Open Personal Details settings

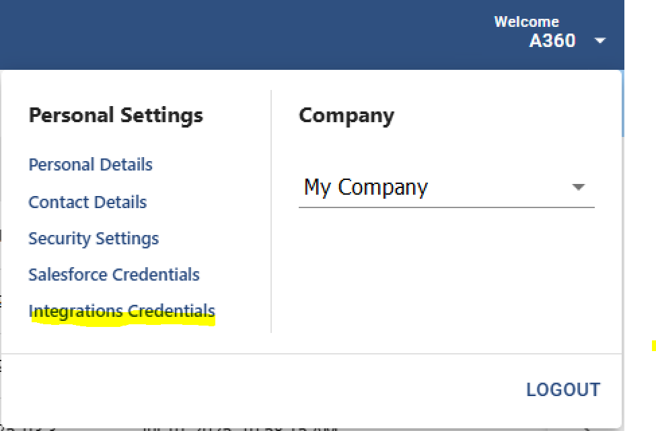click(x=90, y=164)
